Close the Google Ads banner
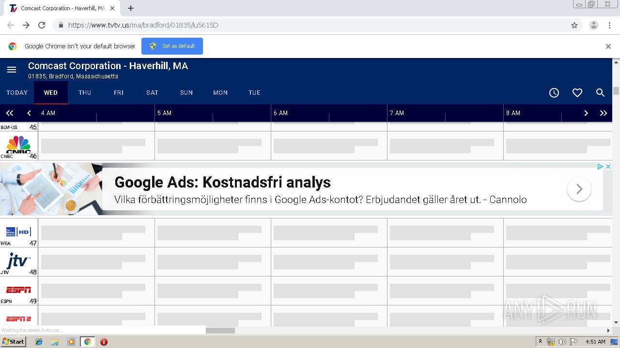 (608, 166)
